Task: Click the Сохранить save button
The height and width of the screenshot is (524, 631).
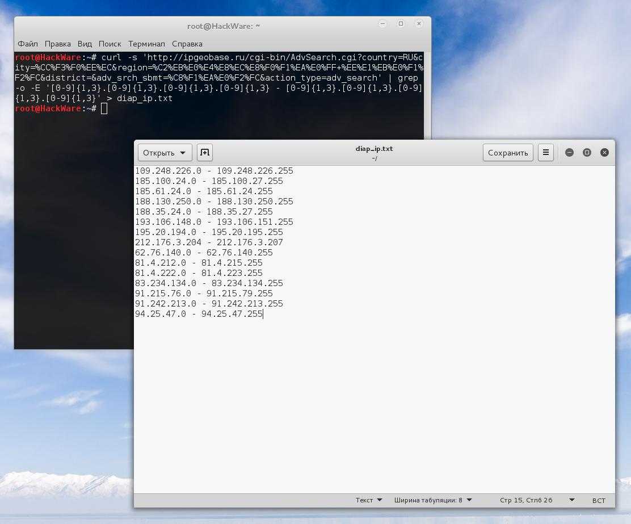Action: (x=508, y=153)
